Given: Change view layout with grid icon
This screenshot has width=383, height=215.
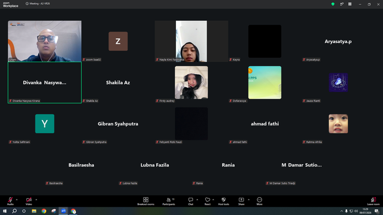Looking at the screenshot, I should point(349,4).
